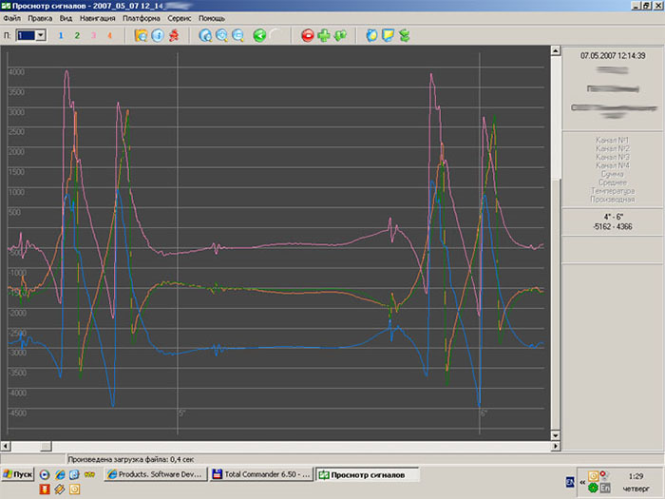Click the vertical scrollbar up arrow
This screenshot has width=665, height=499.
tap(556, 52)
